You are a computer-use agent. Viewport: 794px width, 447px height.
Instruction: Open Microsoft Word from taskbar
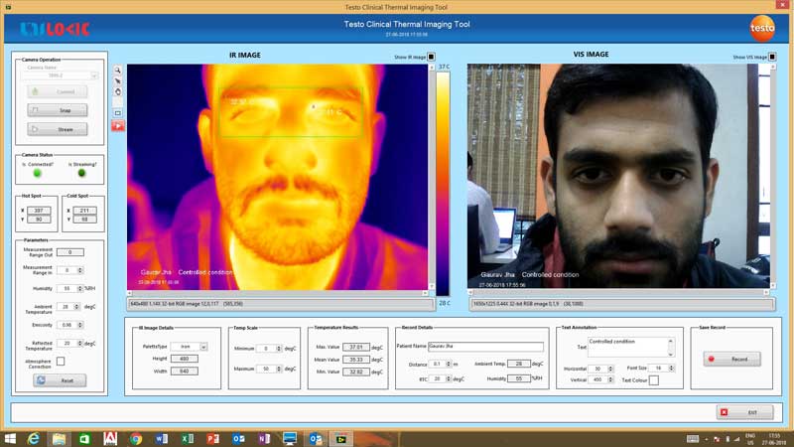tap(162, 438)
